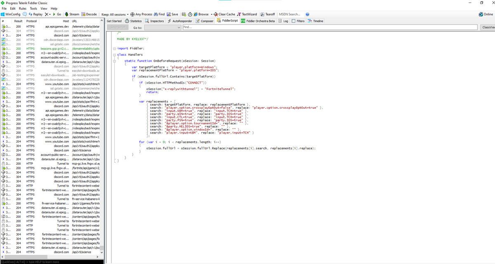Clear Cache from the toolbar
The width and height of the screenshot is (495, 264).
tap(224, 14)
